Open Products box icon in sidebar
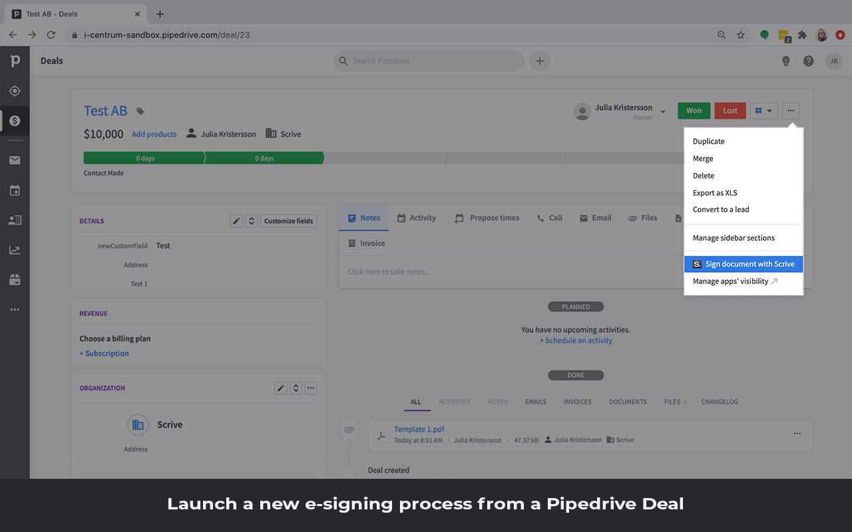The image size is (852, 532). coord(15,280)
